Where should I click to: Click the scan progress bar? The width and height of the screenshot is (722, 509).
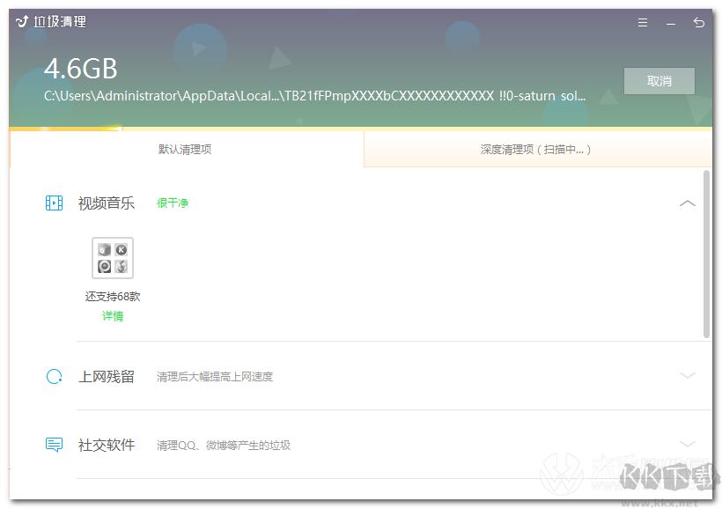click(x=360, y=129)
